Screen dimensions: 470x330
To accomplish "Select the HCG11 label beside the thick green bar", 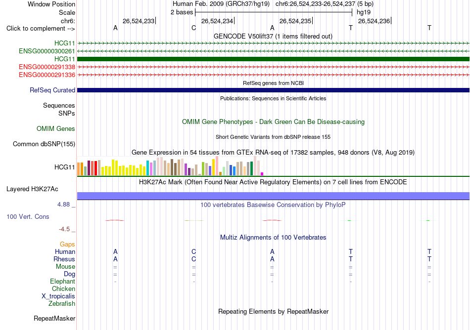I will (x=64, y=59).
